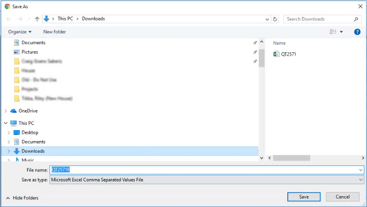The height and width of the screenshot is (207, 367).
Task: Open the blue Help question mark icon
Action: tap(358, 32)
